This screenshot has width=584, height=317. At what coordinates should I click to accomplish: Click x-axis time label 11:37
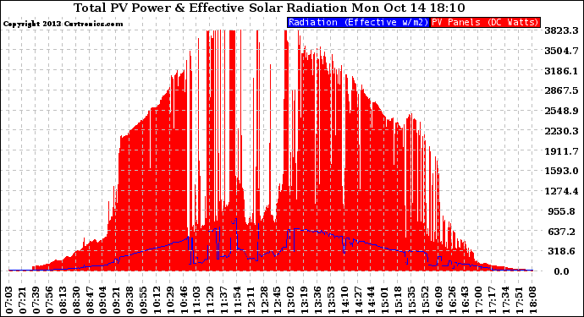[223, 300]
